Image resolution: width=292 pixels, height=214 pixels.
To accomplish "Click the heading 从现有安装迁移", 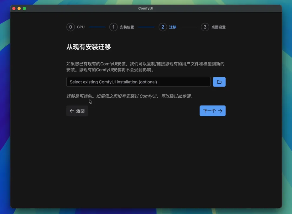I will click(x=89, y=47).
